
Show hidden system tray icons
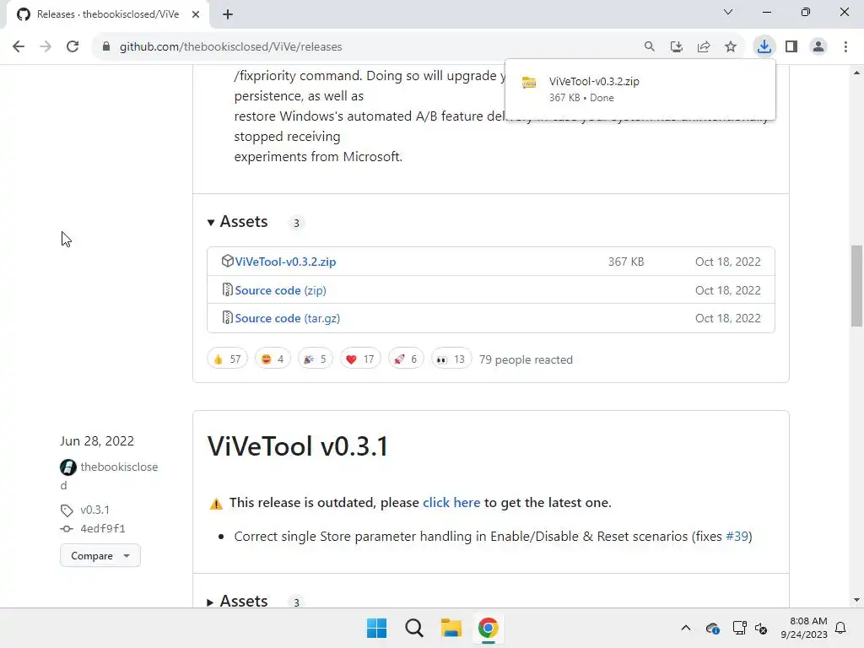[685, 628]
